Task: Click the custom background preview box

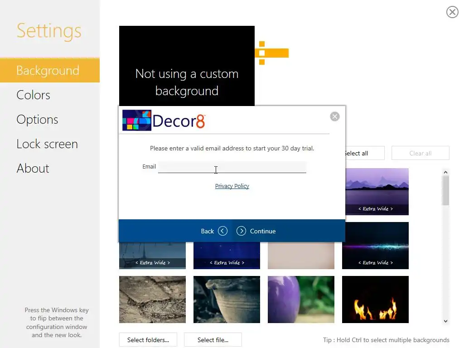Action: pyautogui.click(x=187, y=66)
